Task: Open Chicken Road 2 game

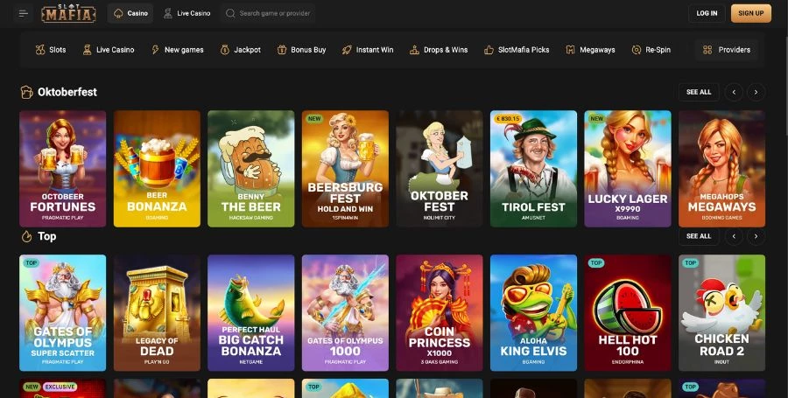Action: pyautogui.click(x=721, y=312)
